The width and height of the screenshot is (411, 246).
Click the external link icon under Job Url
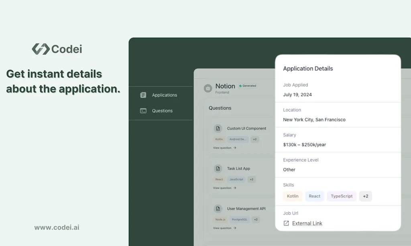point(285,223)
